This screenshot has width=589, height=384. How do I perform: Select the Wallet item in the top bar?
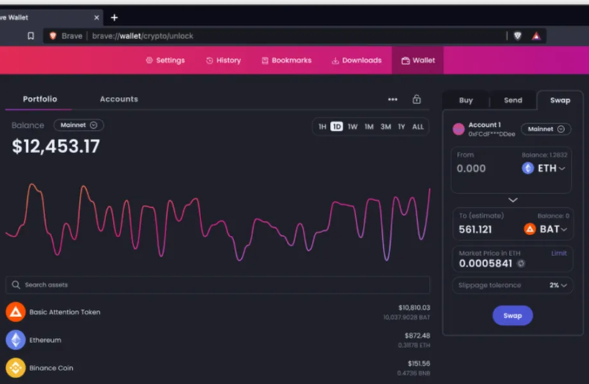[418, 61]
